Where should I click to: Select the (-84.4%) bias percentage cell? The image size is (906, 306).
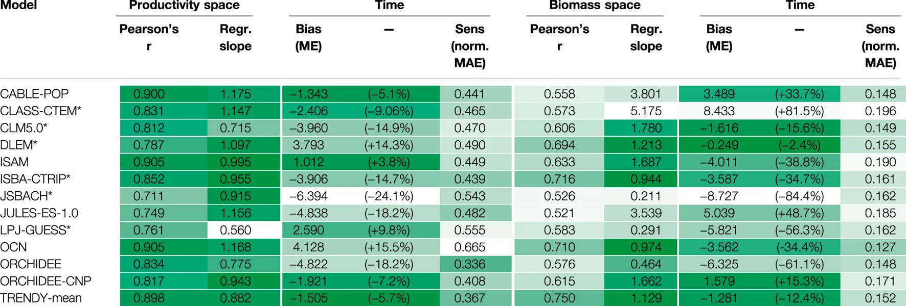pos(799,196)
